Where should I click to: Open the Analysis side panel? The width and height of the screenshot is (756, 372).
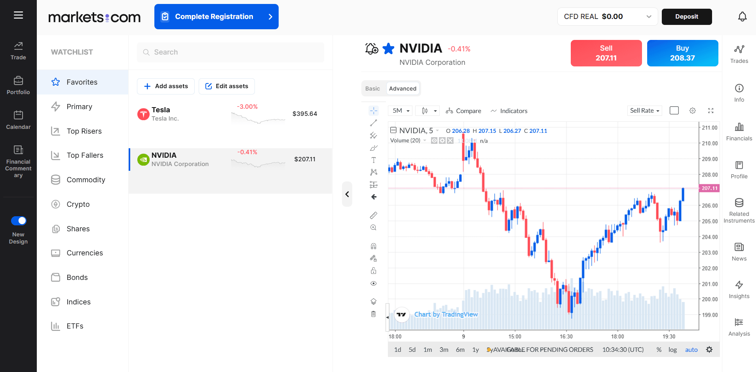pos(739,327)
